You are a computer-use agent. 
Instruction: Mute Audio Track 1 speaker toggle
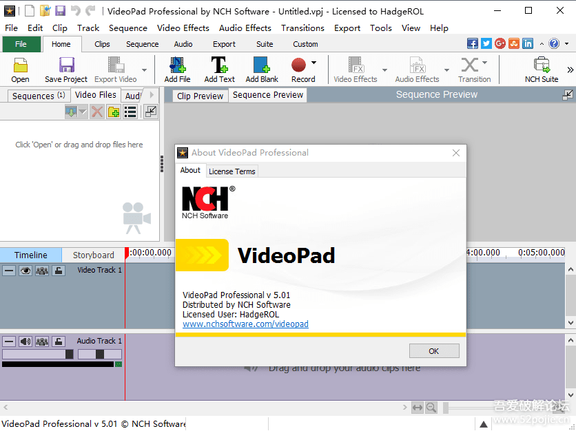25,341
